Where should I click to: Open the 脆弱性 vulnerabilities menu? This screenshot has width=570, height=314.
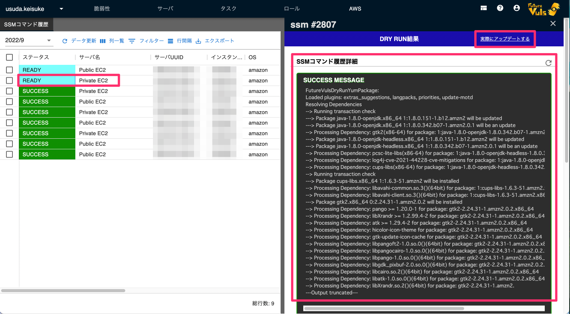(102, 8)
